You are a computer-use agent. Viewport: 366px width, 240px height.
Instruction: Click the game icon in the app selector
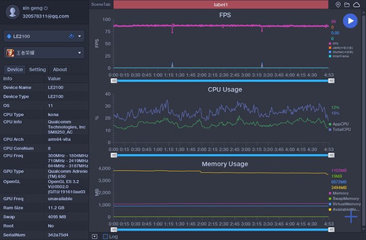click(x=10, y=53)
